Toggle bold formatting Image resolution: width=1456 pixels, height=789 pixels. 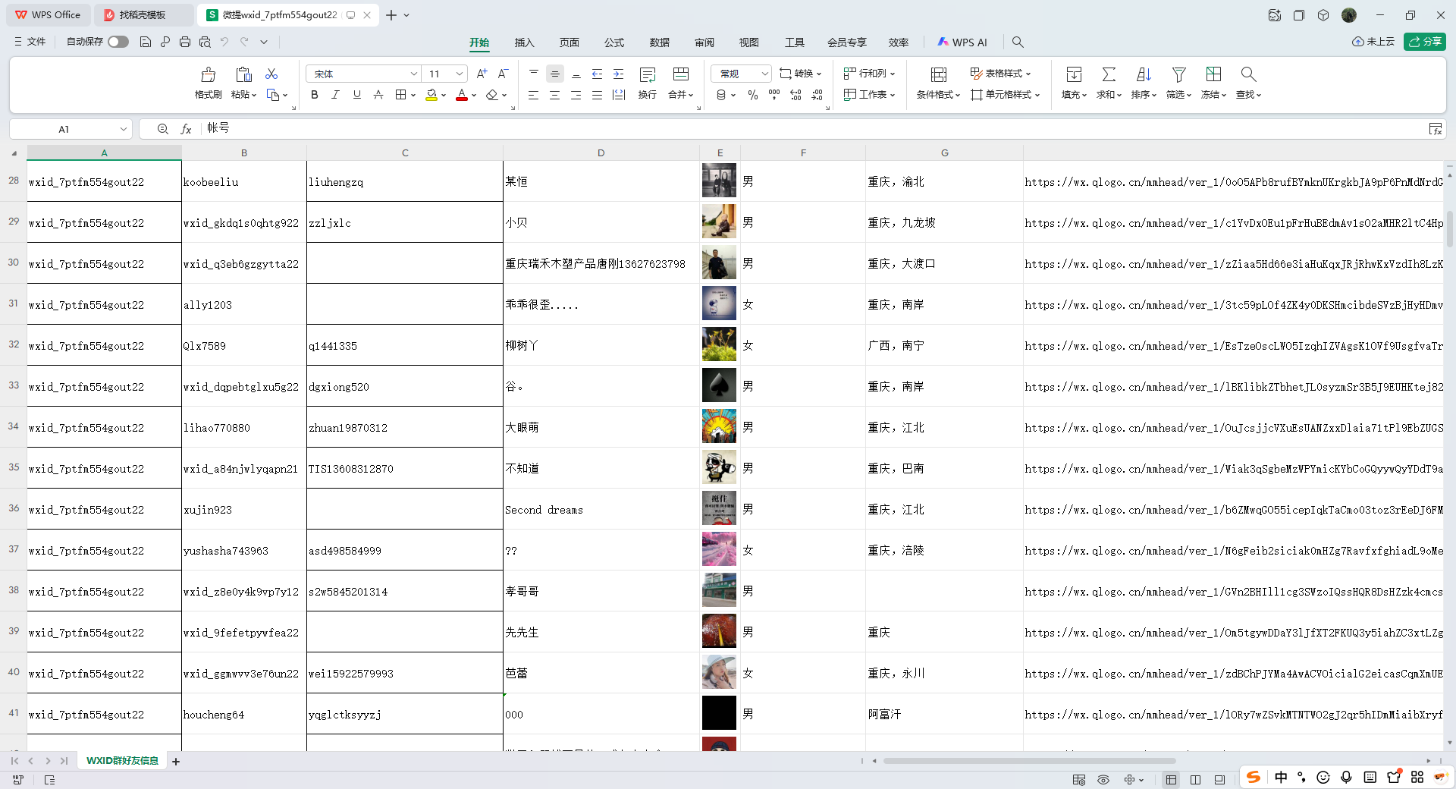point(315,95)
